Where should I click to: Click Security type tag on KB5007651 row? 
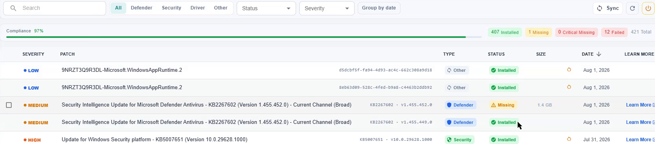point(459,140)
